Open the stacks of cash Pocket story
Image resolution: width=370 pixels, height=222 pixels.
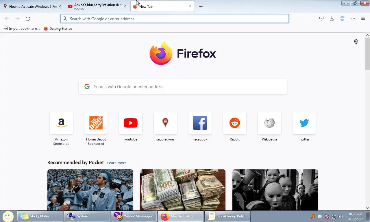click(x=183, y=190)
